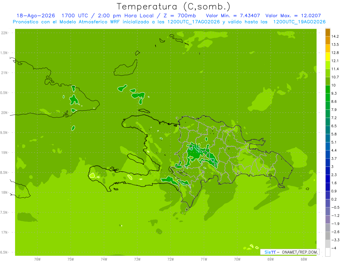Pick the gray swatch between -3.3 and -2.6
The width and height of the screenshot is (341, 263).
328,236
